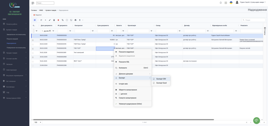Click the plus icon to add a record
Image resolution: width=268 pixels, height=126 pixels.
click(x=46, y=20)
